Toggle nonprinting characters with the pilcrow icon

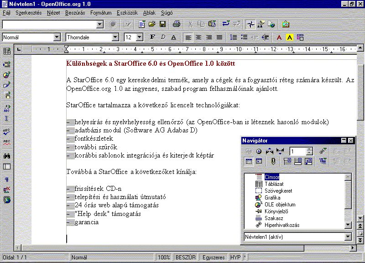pyautogui.click(x=7, y=179)
